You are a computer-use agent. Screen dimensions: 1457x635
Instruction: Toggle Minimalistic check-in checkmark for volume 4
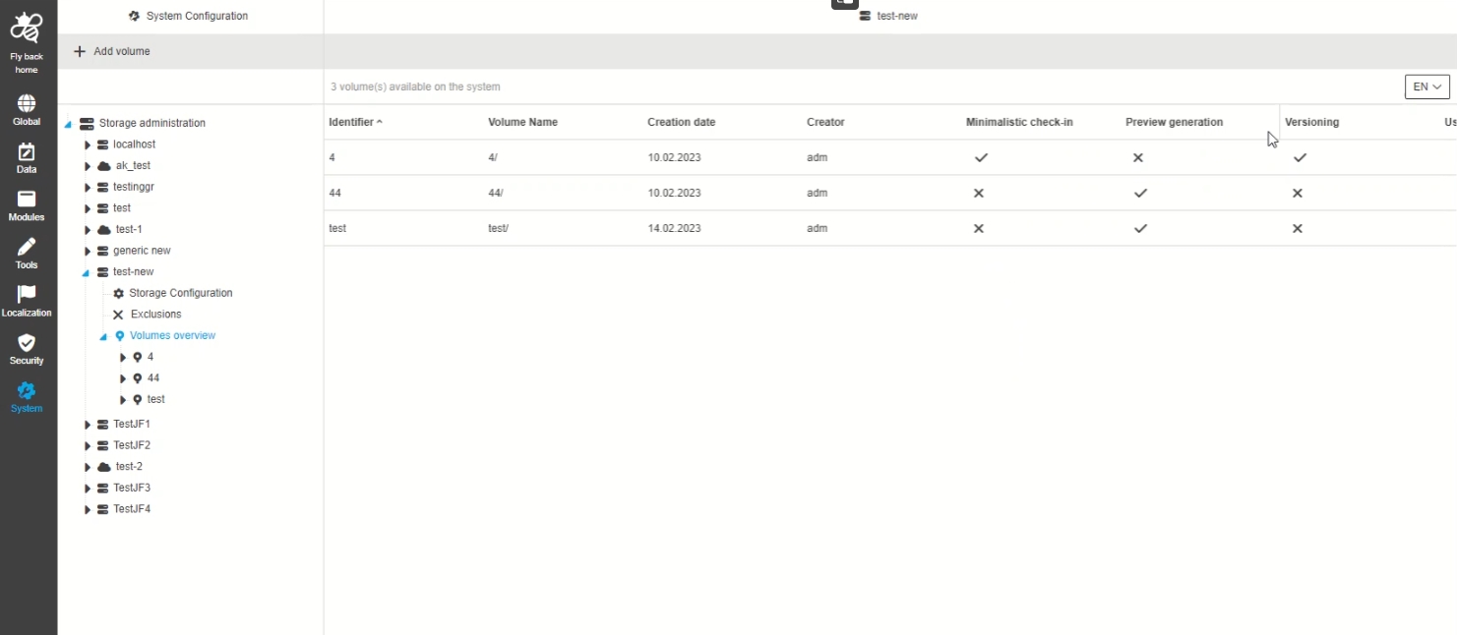981,157
